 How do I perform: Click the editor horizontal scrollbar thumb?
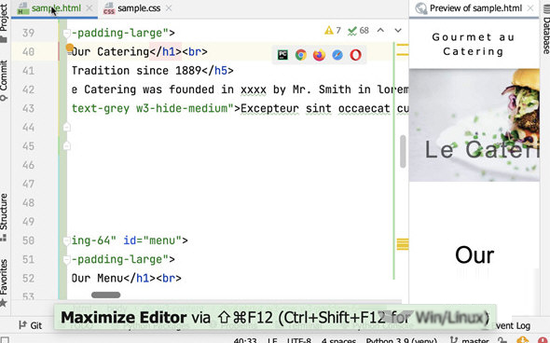click(105, 295)
